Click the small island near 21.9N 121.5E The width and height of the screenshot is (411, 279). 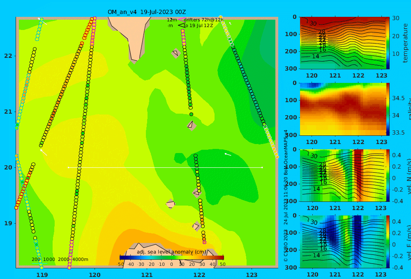175,53
